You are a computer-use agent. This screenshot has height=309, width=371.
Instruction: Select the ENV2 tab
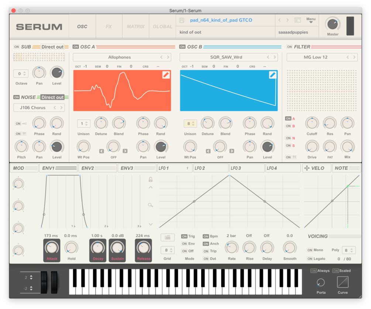coord(98,168)
